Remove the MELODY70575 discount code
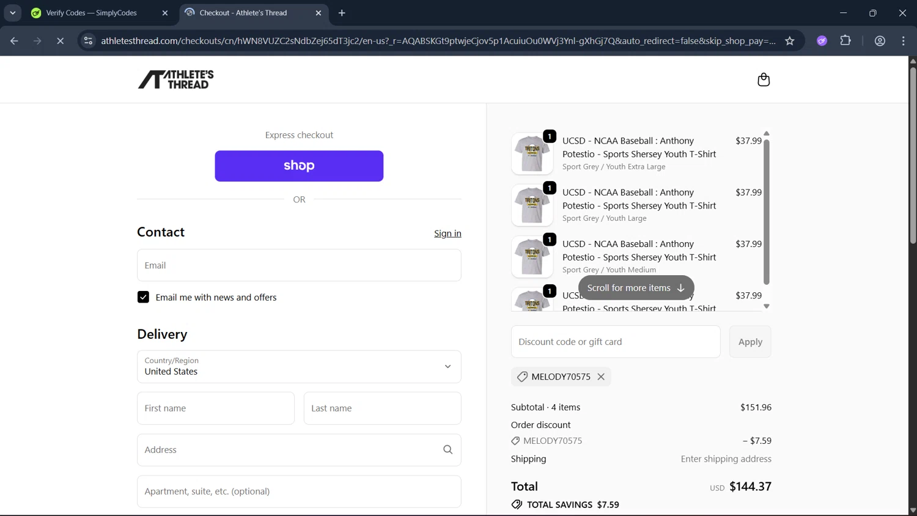This screenshot has height=516, width=917. tap(601, 377)
